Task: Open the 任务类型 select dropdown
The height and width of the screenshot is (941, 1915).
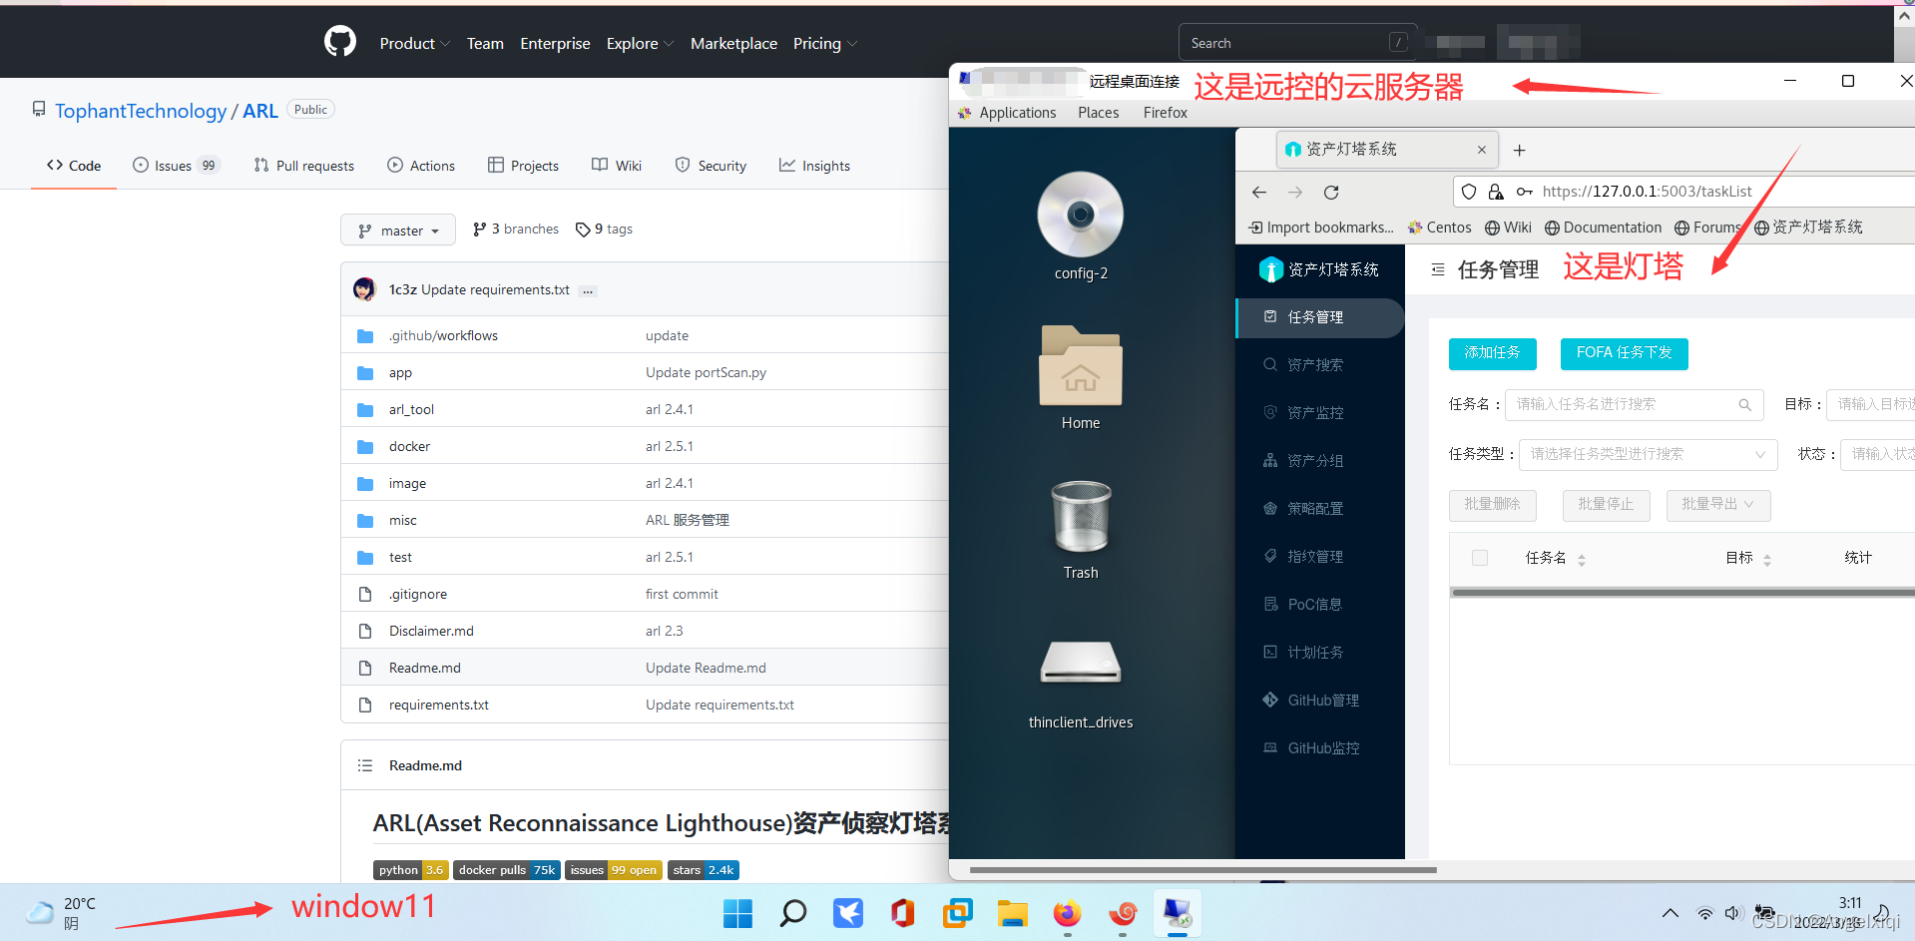Action: 1648,454
